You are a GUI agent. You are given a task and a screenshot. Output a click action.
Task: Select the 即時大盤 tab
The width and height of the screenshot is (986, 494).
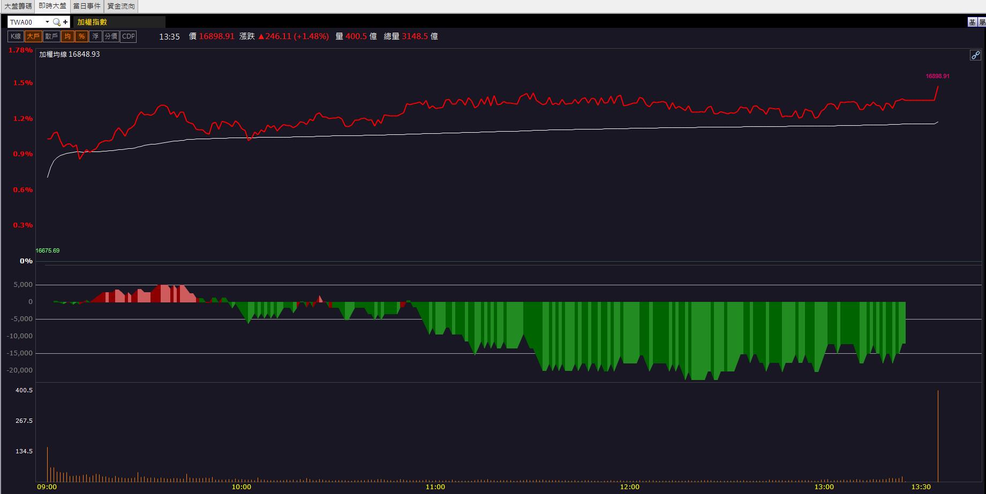[52, 6]
